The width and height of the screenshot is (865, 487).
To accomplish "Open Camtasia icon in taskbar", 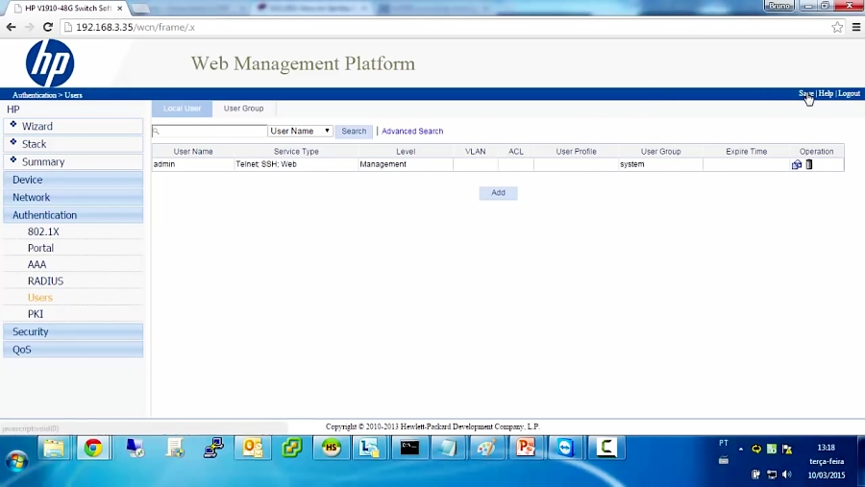I will point(605,448).
